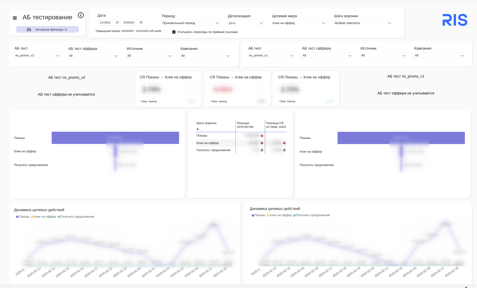Open the start date calendar picker
Viewport: 477px width, 288px height.
117,23
